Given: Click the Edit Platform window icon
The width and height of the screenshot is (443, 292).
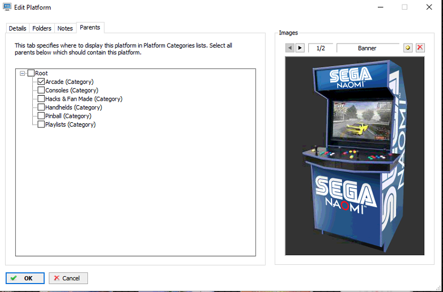Looking at the screenshot, I should click(x=7, y=7).
